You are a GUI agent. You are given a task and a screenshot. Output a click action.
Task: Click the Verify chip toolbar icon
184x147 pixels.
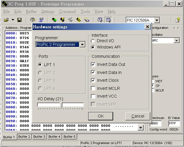click(78, 20)
